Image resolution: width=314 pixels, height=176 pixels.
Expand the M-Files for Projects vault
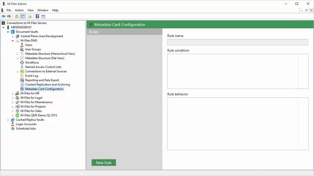coord(13,107)
